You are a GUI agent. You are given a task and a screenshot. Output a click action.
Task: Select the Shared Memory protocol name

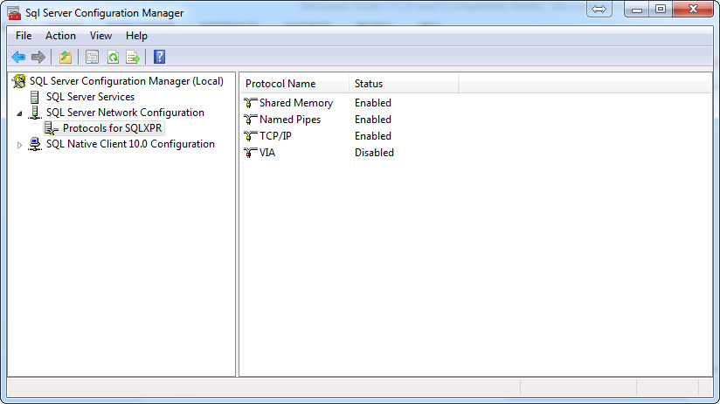pos(295,103)
